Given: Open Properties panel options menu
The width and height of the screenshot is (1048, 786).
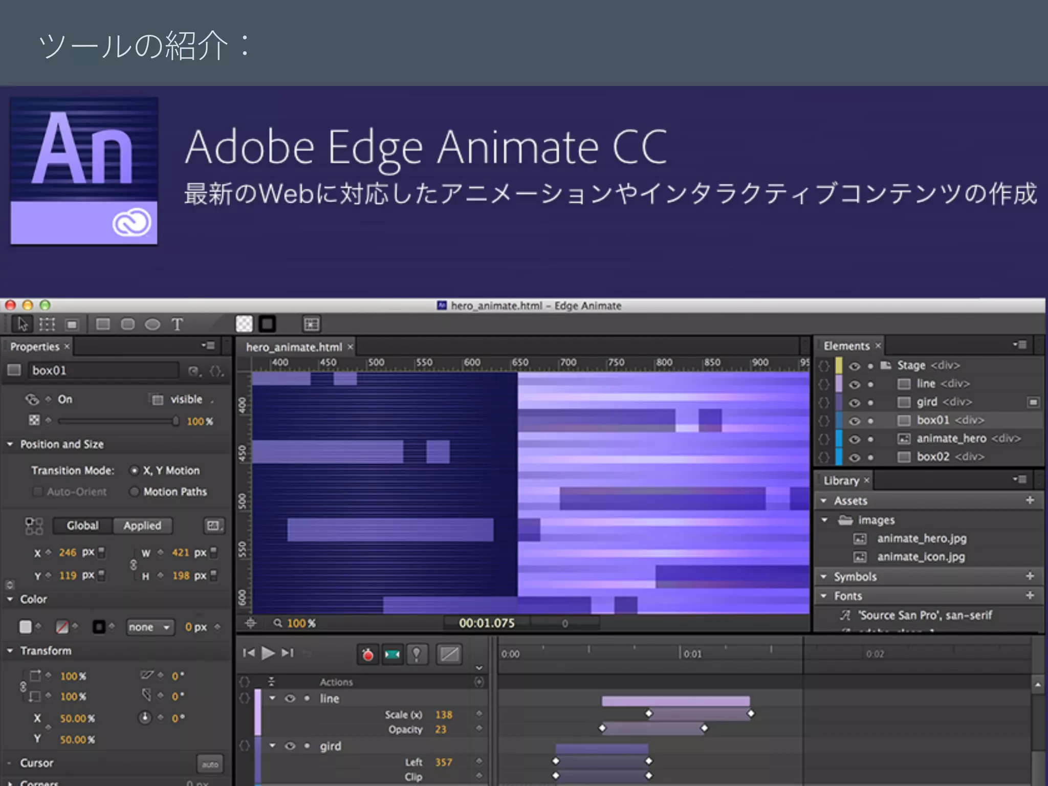Looking at the screenshot, I should [208, 345].
